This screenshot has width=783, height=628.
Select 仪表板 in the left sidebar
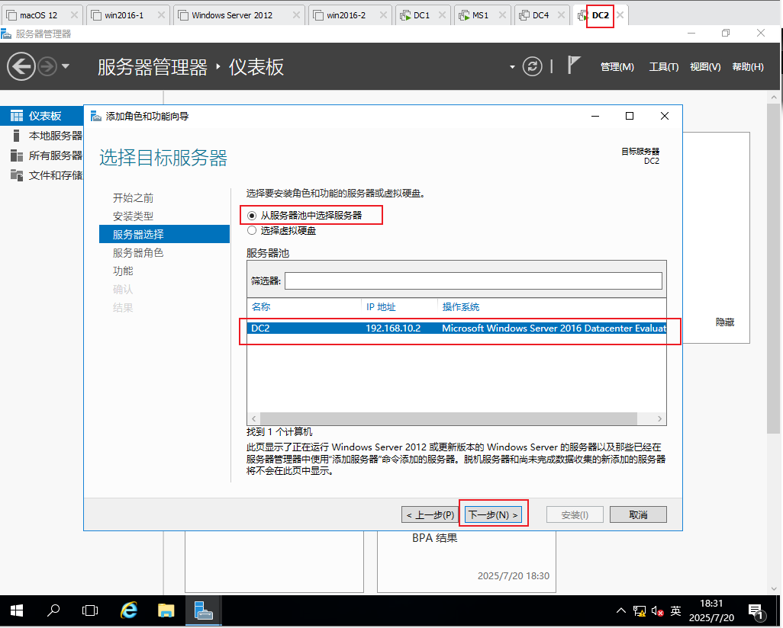42,116
